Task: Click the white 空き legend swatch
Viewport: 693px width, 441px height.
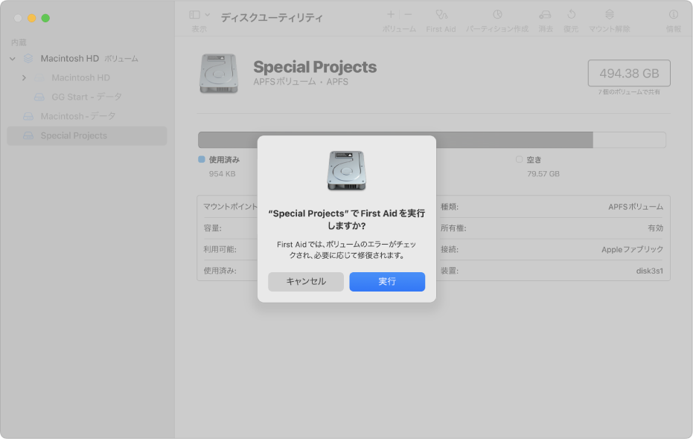Action: [519, 159]
